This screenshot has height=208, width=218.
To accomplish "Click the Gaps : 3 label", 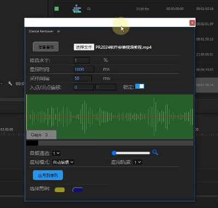I will pyautogui.click(x=41, y=135).
